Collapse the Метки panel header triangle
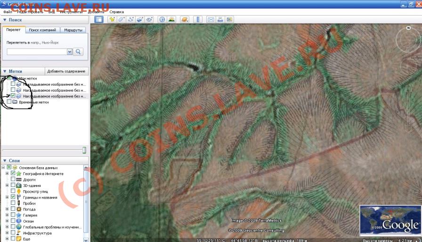The height and width of the screenshot is (242, 422). (x=5, y=71)
